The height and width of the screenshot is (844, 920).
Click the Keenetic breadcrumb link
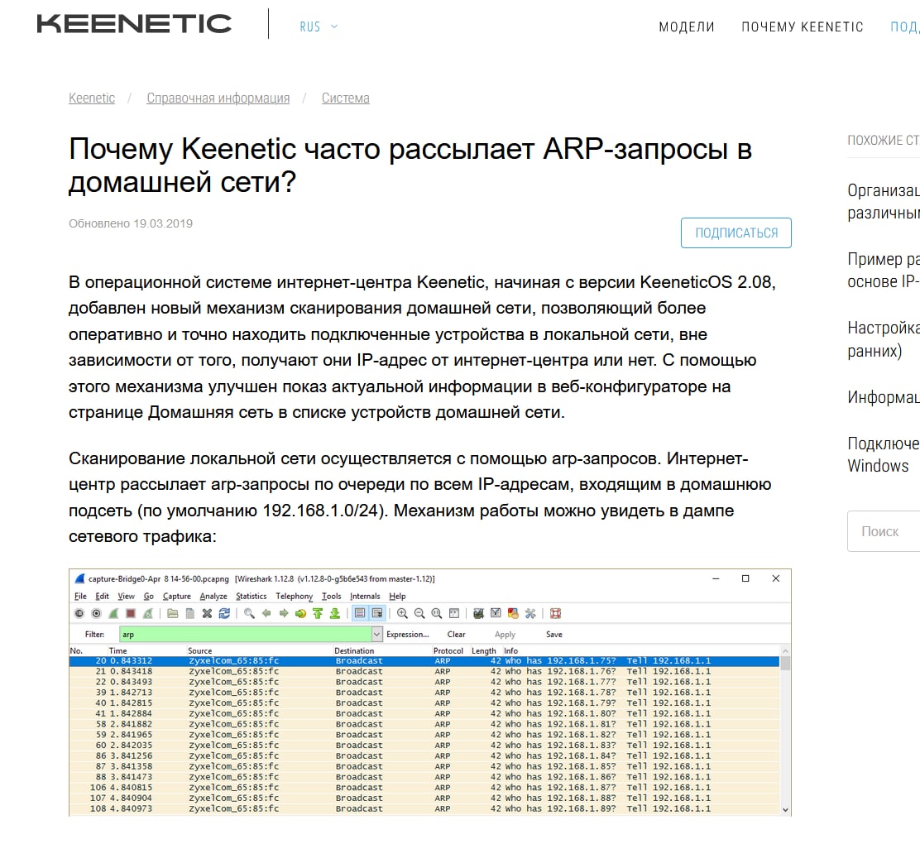click(92, 98)
